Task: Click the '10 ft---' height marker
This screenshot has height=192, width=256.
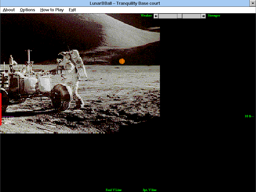Action: (249, 116)
